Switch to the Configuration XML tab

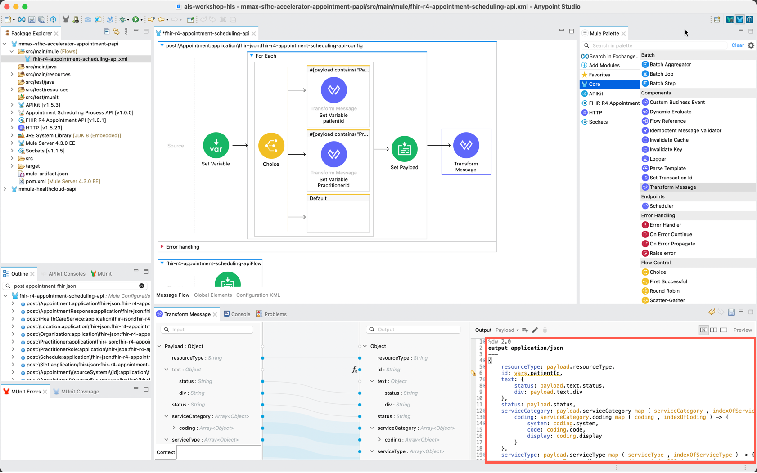click(258, 295)
